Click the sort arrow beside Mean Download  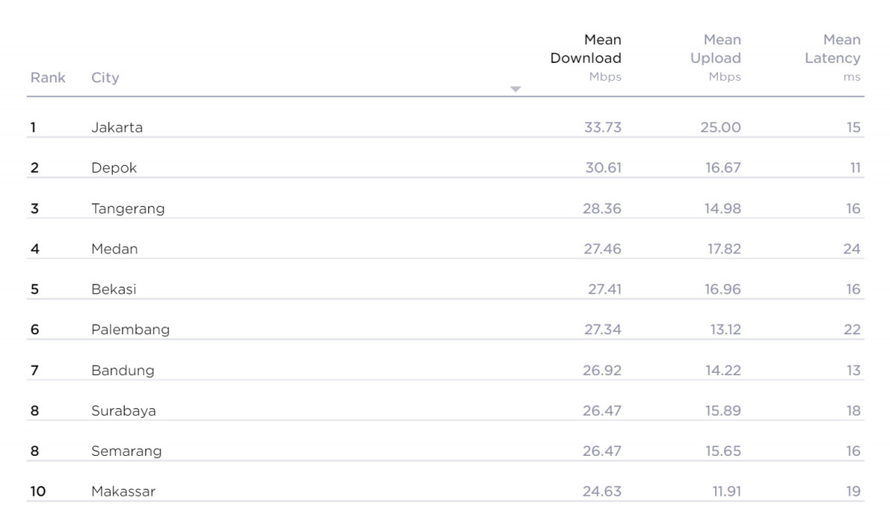click(x=515, y=89)
